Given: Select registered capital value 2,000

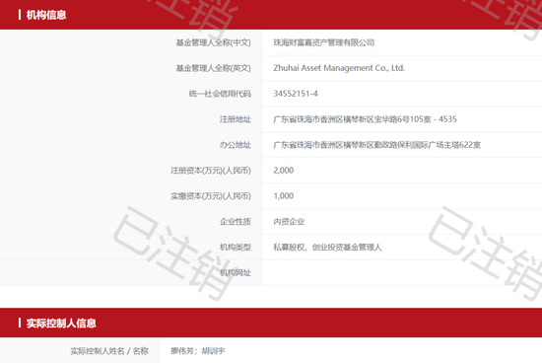Looking at the screenshot, I should 284,171.
